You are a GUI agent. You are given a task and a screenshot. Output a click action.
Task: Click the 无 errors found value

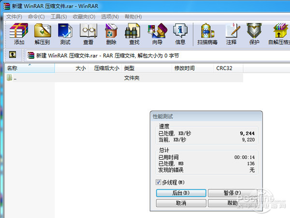point(252,170)
